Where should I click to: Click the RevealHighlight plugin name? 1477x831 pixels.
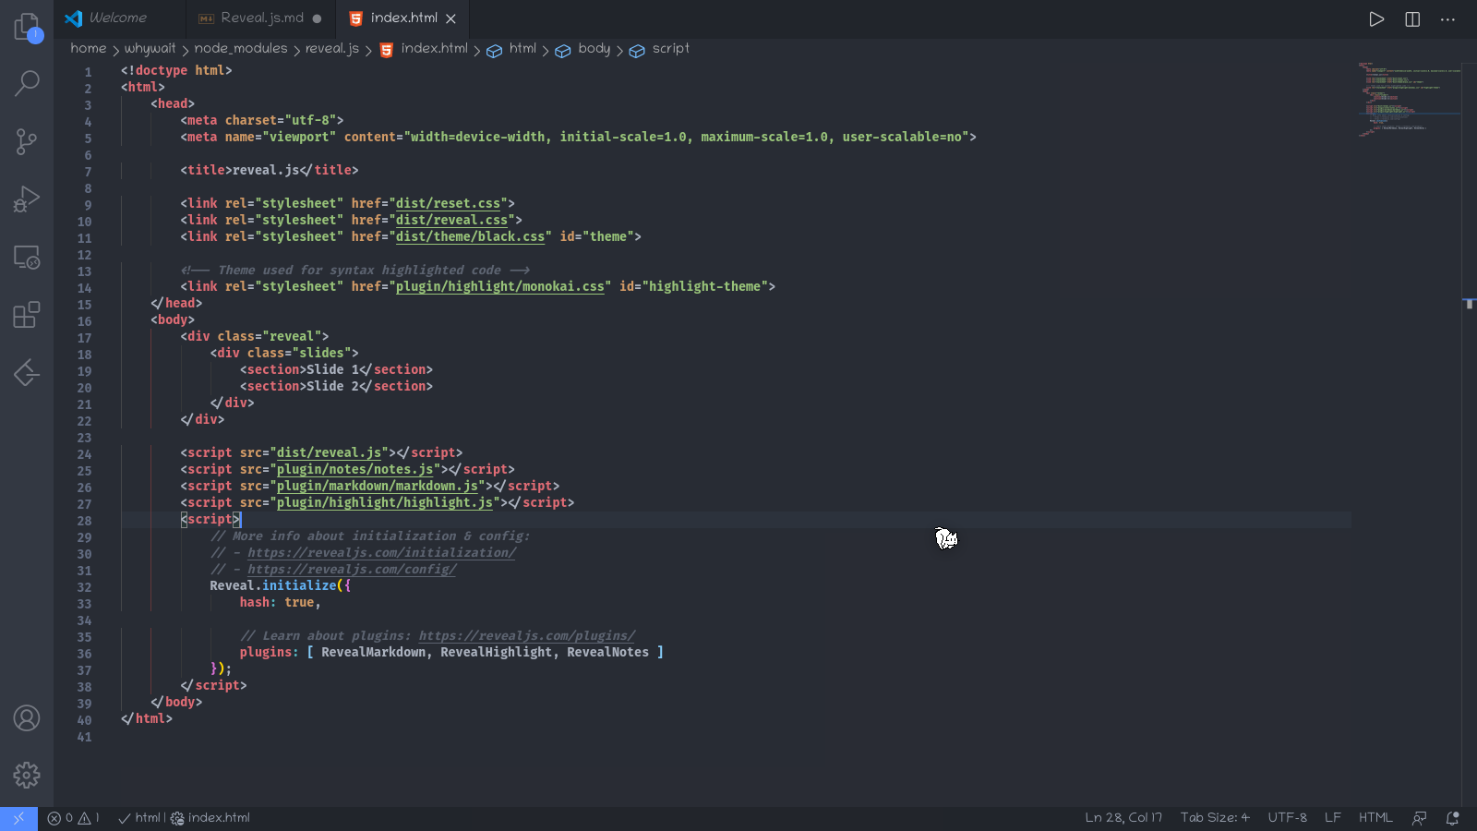[496, 652]
